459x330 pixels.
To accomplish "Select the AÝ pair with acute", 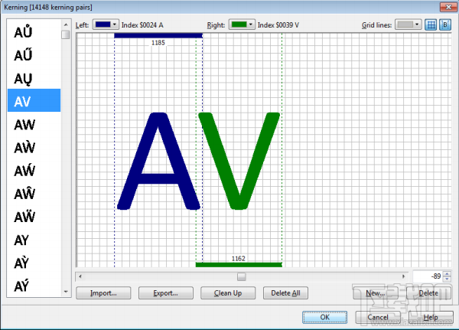I will 34,286.
